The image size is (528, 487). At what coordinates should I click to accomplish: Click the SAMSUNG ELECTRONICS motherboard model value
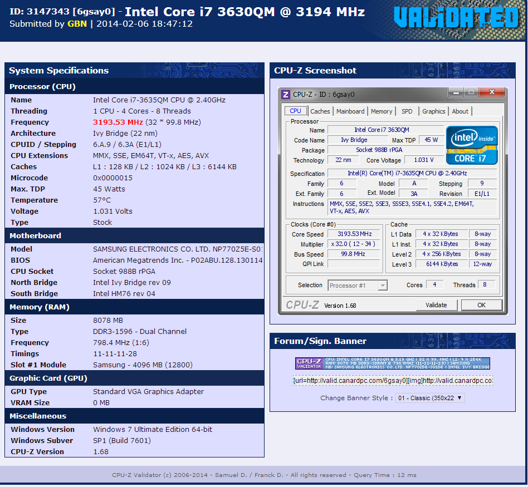[x=178, y=249]
